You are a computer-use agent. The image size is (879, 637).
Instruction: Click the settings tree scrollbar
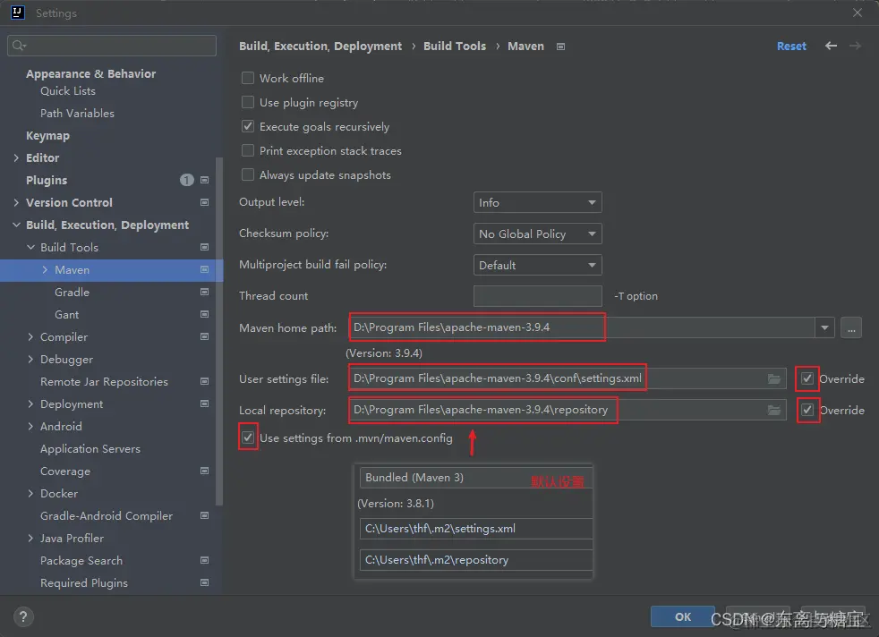coord(219,330)
